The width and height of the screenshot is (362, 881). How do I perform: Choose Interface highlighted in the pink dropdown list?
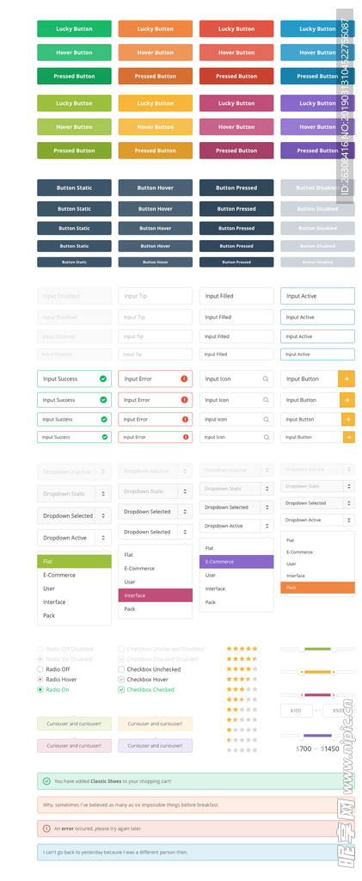(x=156, y=595)
